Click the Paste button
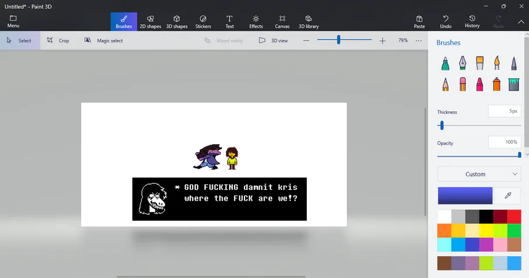The image size is (529, 278). tap(419, 22)
